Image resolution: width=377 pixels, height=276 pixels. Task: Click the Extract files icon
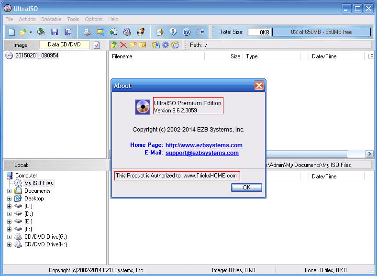(x=156, y=44)
